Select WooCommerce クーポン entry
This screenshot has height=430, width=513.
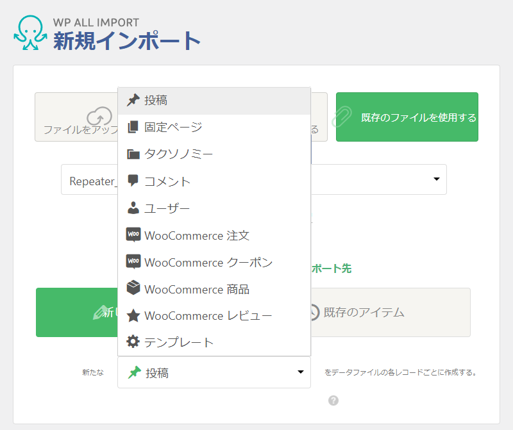click(x=214, y=262)
